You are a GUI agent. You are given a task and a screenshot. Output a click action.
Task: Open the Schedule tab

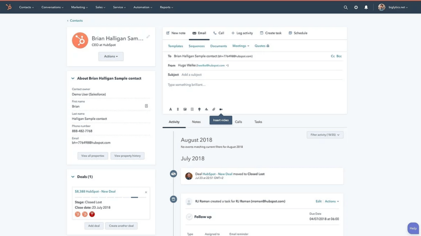(x=298, y=33)
